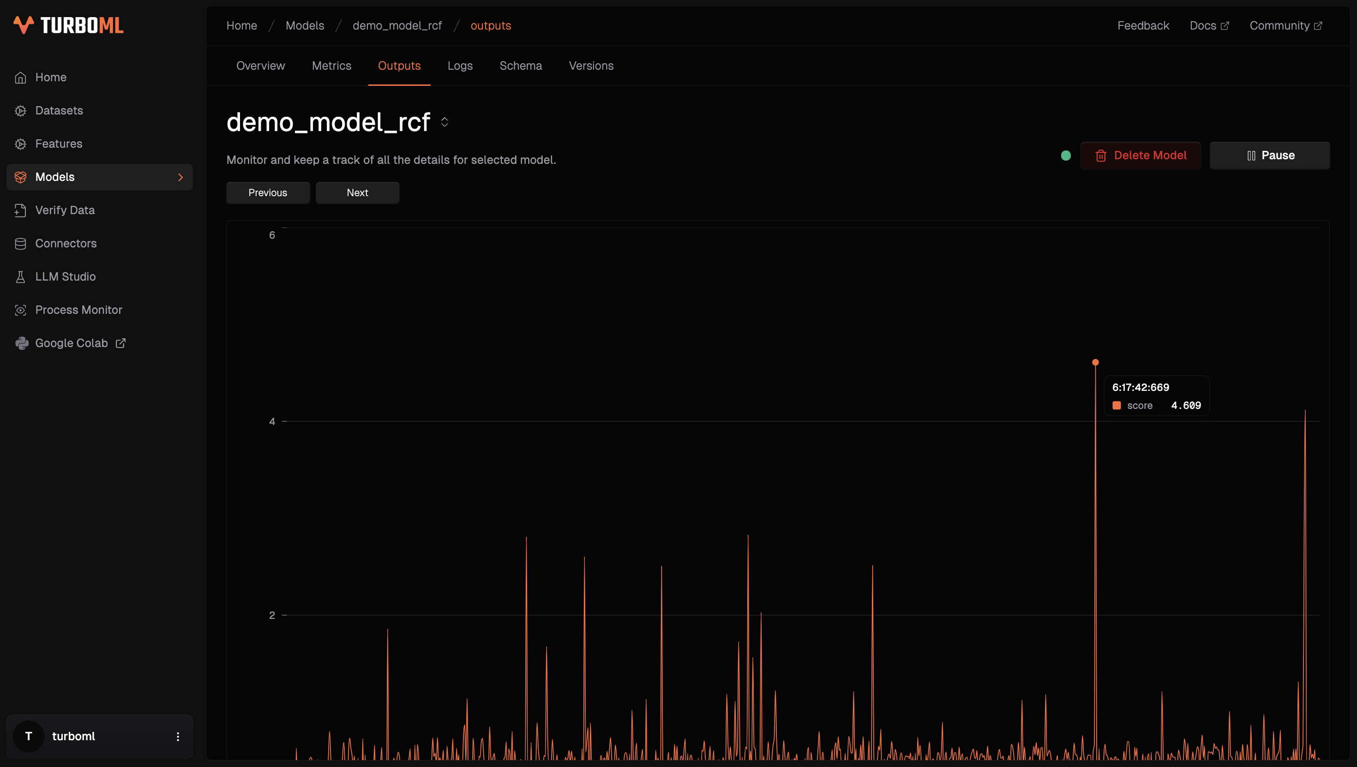Viewport: 1357px width, 767px height.
Task: Click the Next button
Action: 357,193
